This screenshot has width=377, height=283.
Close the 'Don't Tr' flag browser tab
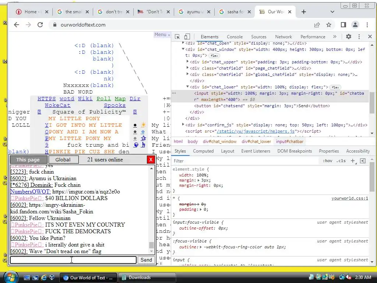point(168,12)
